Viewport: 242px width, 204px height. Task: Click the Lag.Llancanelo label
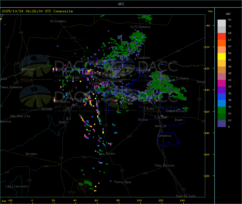[17, 187]
